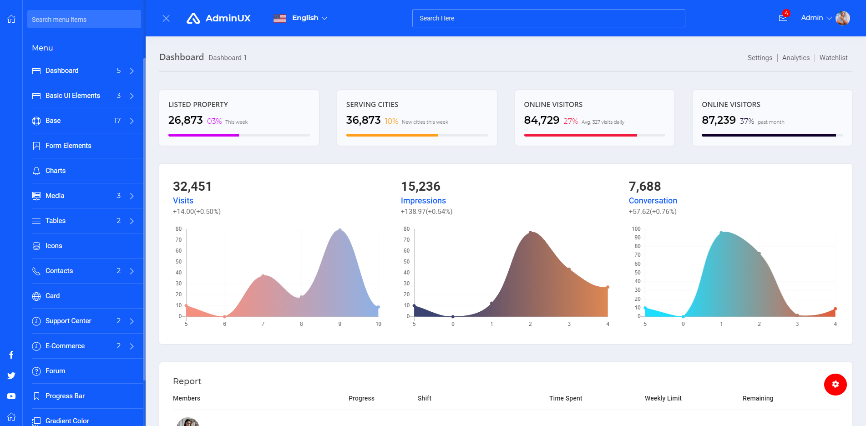This screenshot has height=426, width=866.
Task: Click the Watchlist link
Action: [x=833, y=58]
